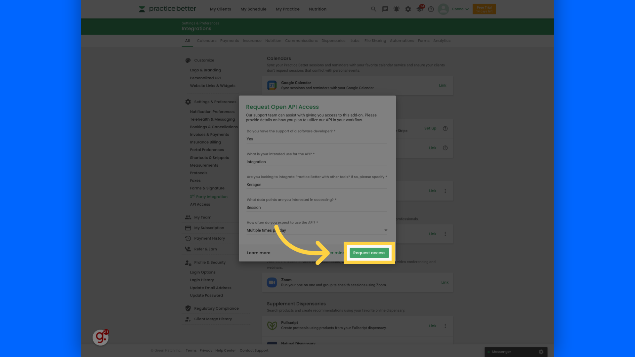
Task: Open My Schedule menu
Action: pyautogui.click(x=253, y=9)
